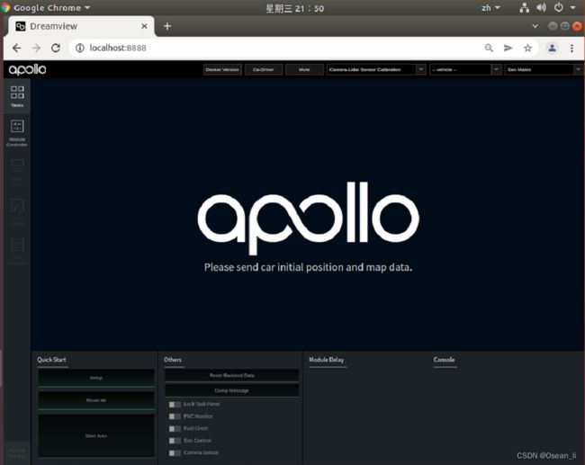This screenshot has width=585, height=465.
Task: Click the Start Auto button
Action: coord(96,436)
